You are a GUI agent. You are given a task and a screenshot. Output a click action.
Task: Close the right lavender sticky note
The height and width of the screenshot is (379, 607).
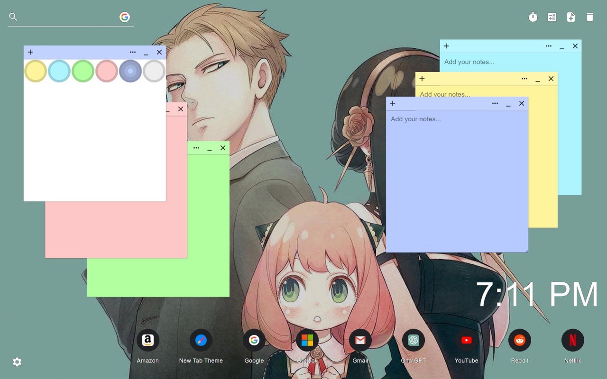[522, 103]
